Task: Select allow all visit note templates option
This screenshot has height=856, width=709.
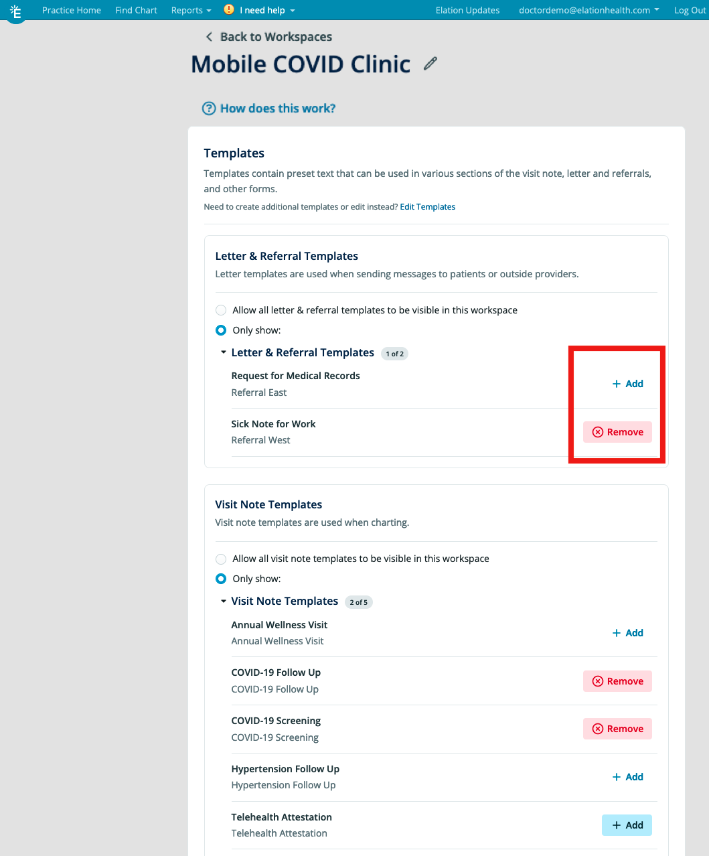Action: [x=221, y=559]
